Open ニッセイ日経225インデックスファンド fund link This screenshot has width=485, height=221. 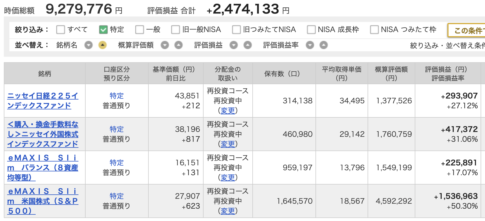pos(43,101)
